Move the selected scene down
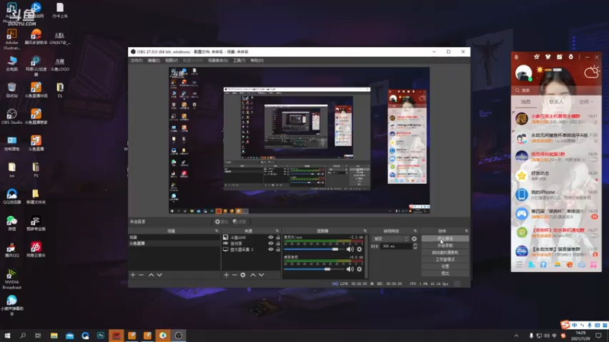 pyautogui.click(x=160, y=275)
